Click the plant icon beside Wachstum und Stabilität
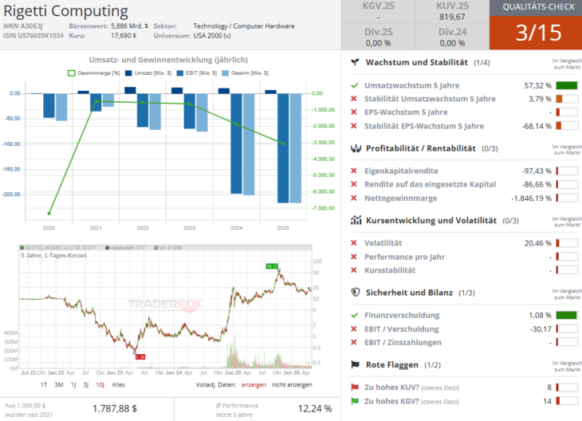The height and width of the screenshot is (421, 582). click(356, 62)
